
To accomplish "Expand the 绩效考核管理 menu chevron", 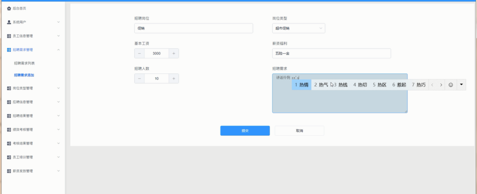I will tap(58, 129).
